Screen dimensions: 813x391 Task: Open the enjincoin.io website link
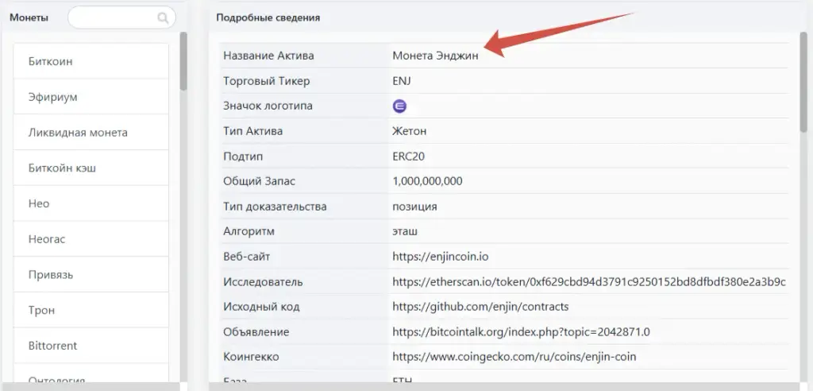pos(440,257)
